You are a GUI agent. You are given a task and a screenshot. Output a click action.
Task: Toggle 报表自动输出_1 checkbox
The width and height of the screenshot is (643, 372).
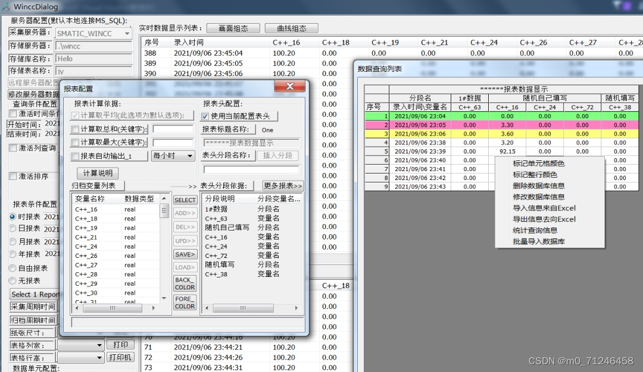75,156
